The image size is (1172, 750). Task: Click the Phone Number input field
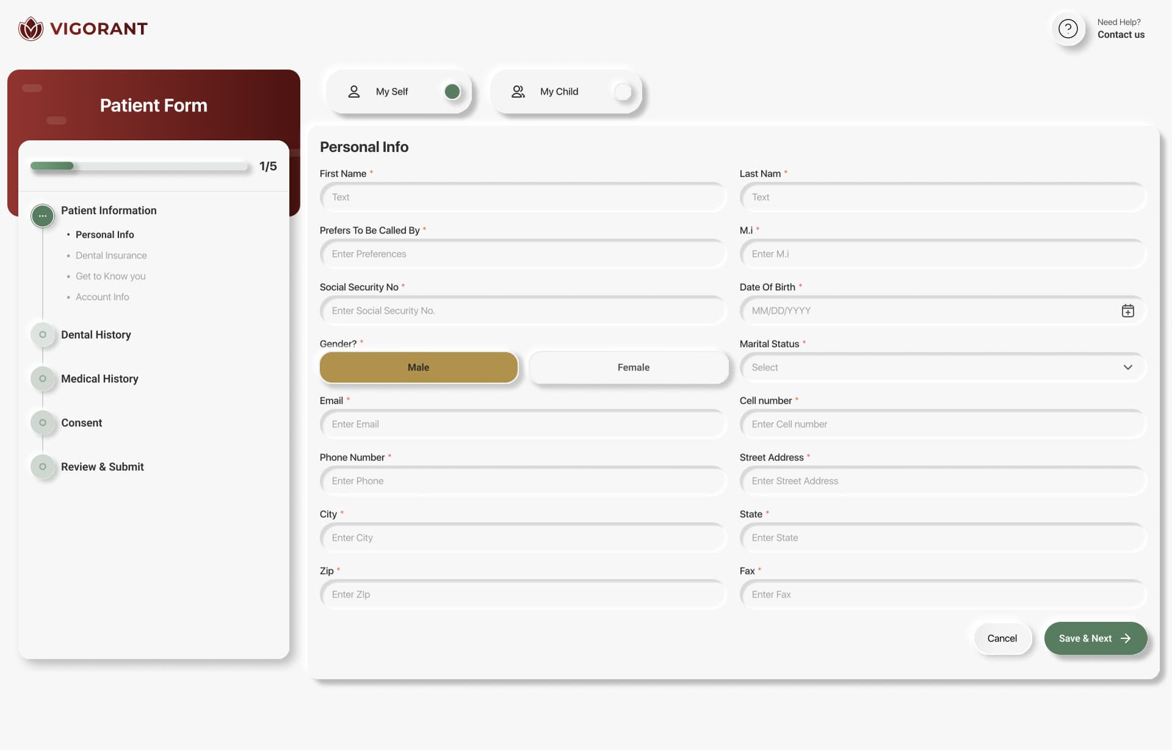[x=523, y=480]
